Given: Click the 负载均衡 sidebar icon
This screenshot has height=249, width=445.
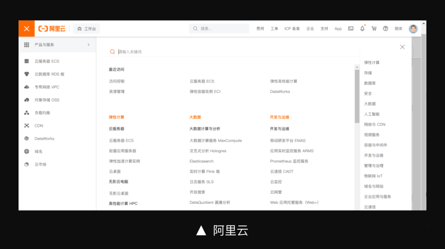Looking at the screenshot, I should [27, 113].
